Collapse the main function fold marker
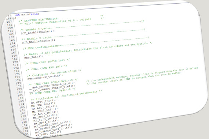 click(x=13, y=19)
